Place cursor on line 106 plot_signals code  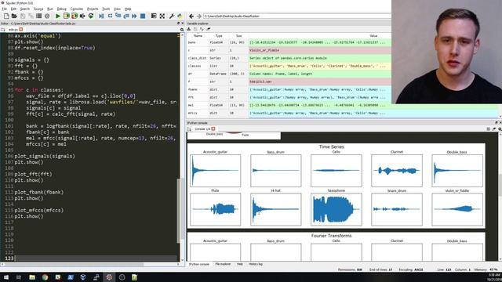[45, 156]
